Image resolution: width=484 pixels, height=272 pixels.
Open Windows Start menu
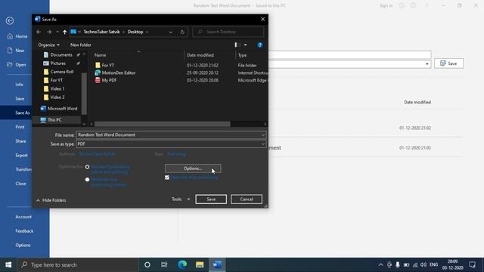(8, 265)
